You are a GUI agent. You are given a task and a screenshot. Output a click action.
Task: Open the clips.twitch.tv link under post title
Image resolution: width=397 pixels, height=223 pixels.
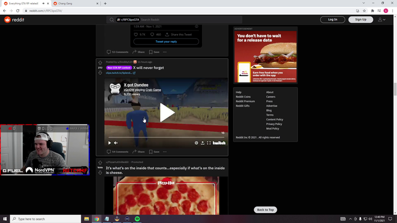[120, 73]
